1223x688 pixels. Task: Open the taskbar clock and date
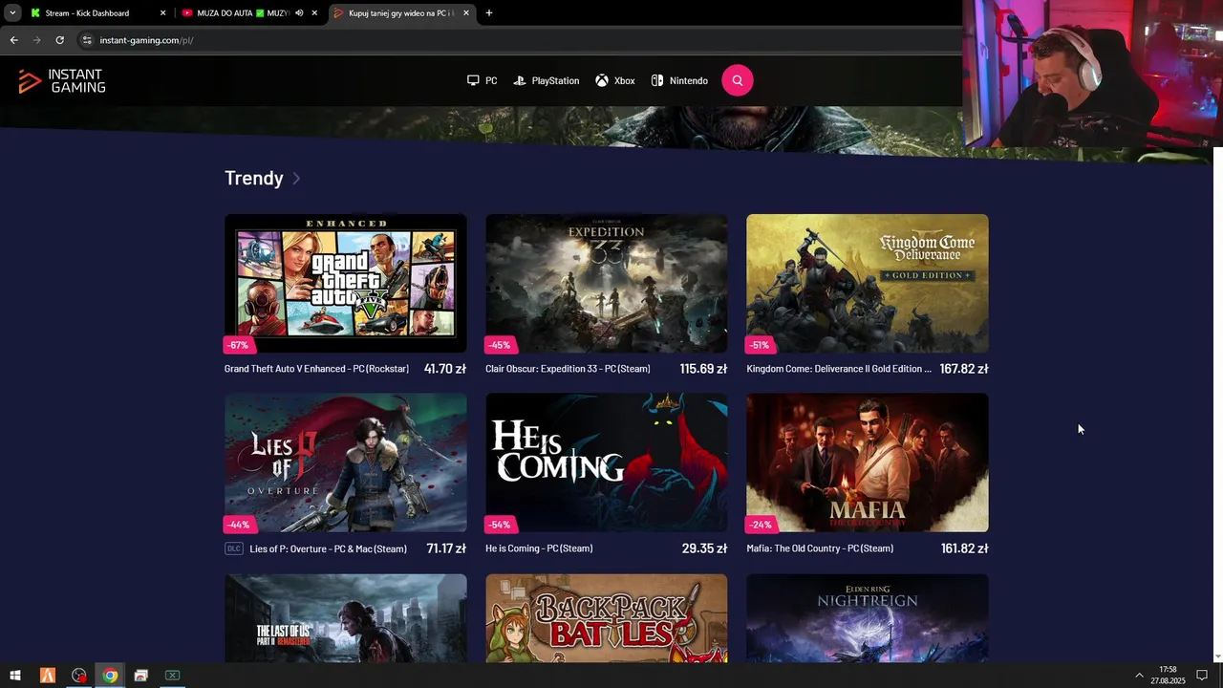1168,676
